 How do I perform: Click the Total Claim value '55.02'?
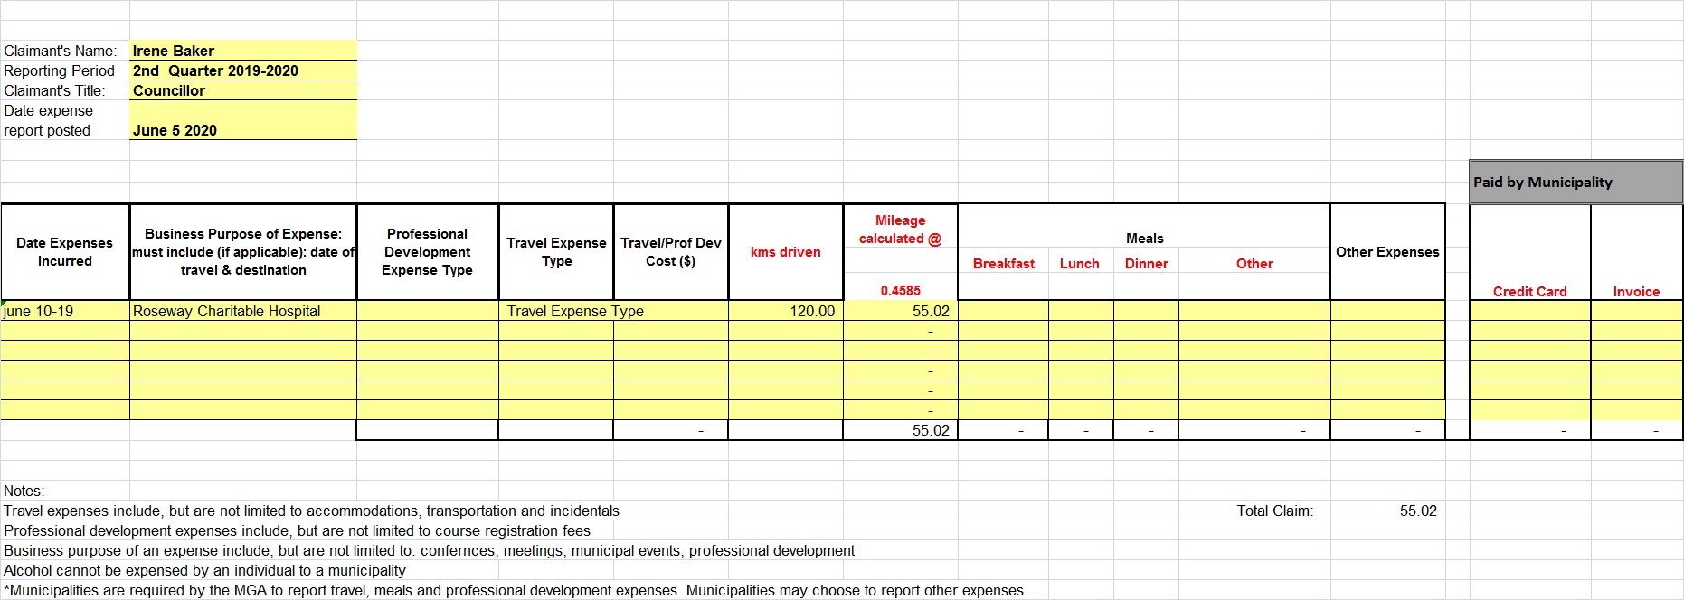1387,511
